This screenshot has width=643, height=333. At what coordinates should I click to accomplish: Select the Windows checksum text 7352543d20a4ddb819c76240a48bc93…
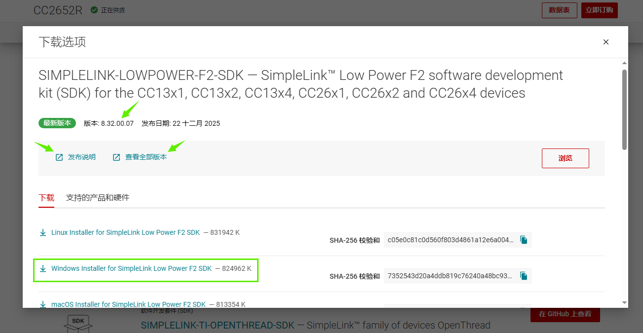click(x=450, y=276)
